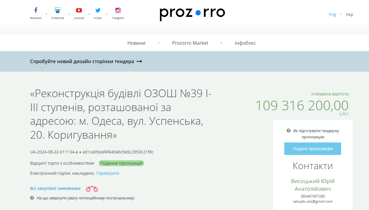
Task: Open the Інфобокс menu item
Action: (245, 43)
